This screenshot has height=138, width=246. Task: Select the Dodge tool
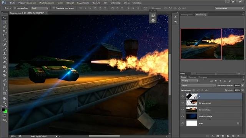(x=4, y=76)
